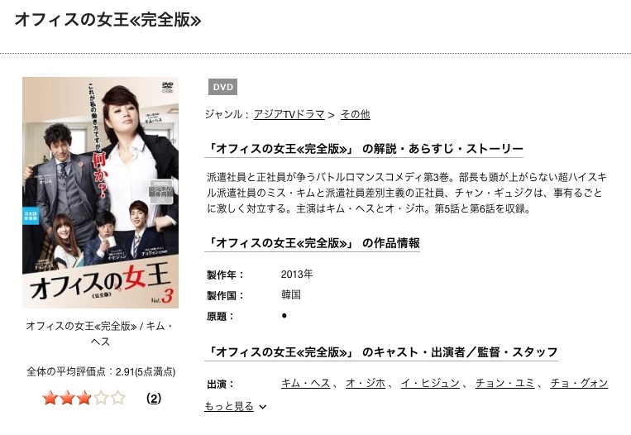Image resolution: width=631 pixels, height=435 pixels.
Task: Click the gray DVD badge
Action: click(222, 87)
